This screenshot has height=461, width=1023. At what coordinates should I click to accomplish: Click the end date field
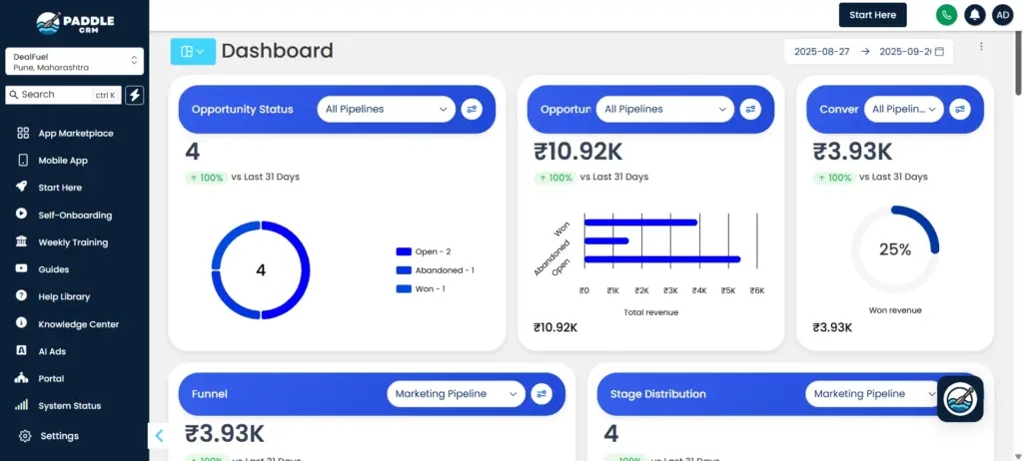[x=905, y=52]
